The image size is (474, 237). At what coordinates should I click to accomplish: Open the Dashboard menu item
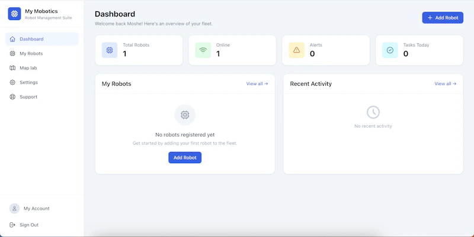[x=42, y=39]
